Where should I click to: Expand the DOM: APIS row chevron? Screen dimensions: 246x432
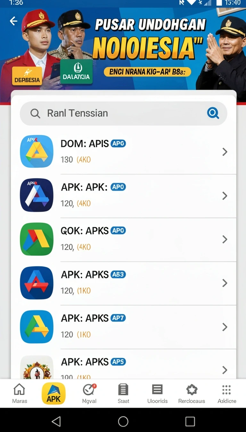[225, 152]
